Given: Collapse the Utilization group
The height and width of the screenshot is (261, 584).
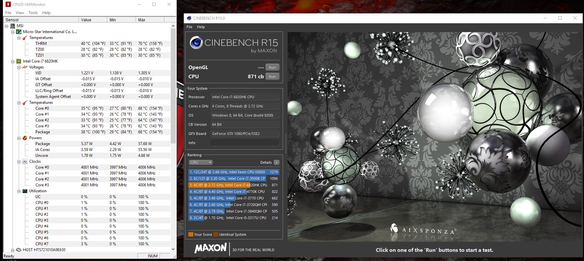Looking at the screenshot, I should point(19,191).
